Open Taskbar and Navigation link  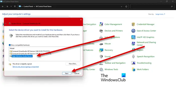click(115, 63)
